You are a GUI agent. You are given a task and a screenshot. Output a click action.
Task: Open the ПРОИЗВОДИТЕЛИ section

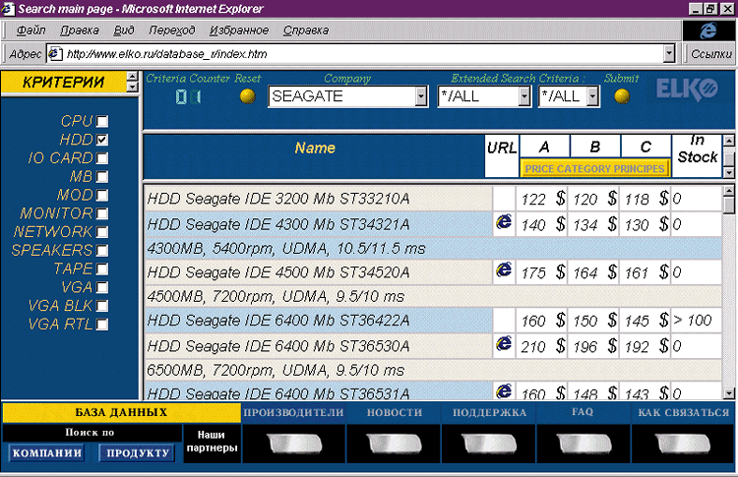tap(293, 412)
